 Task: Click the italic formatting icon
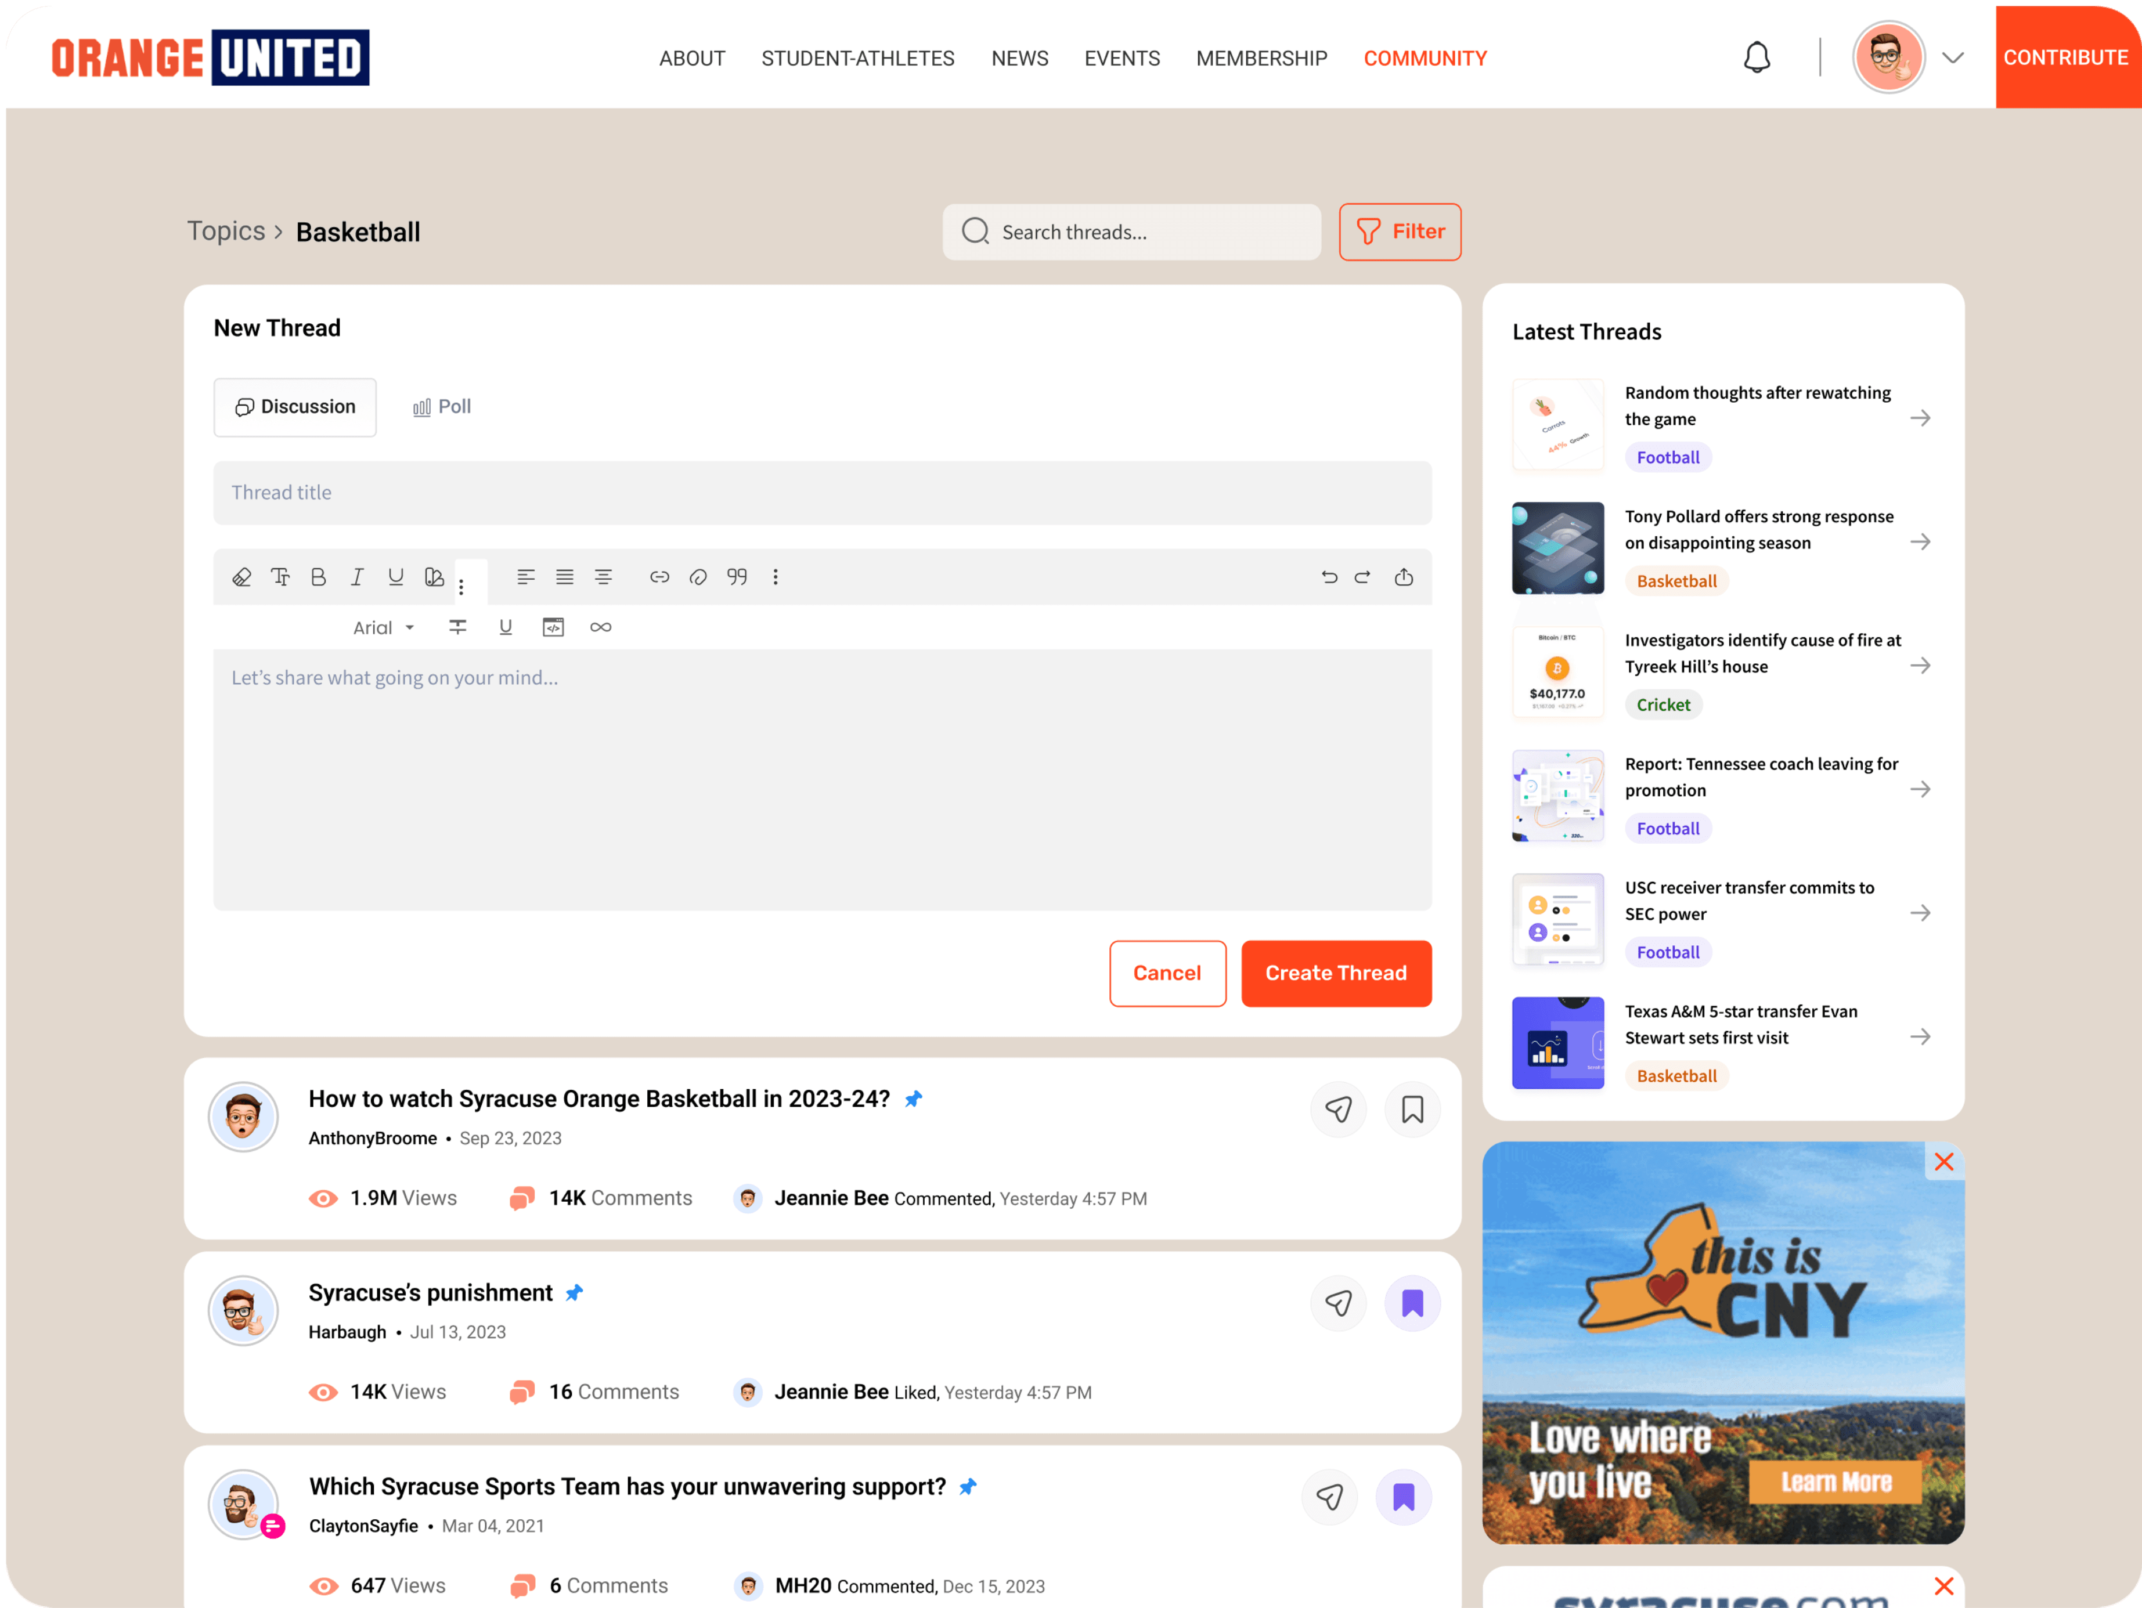(356, 578)
